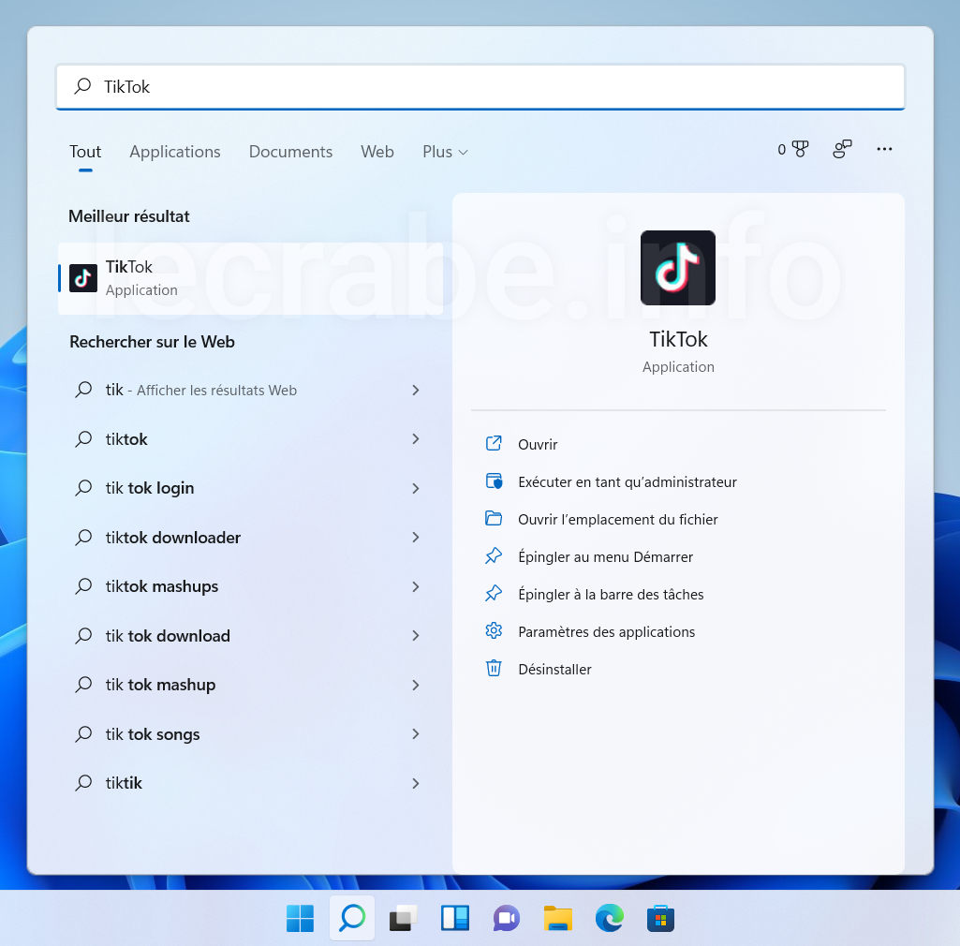Click the feedback people icon

842,149
